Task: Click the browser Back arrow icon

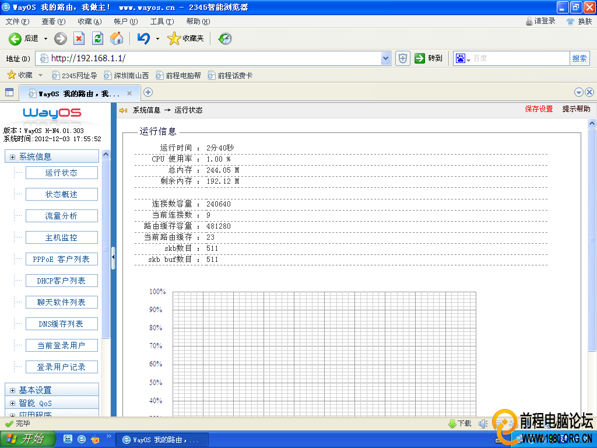Action: tap(15, 38)
